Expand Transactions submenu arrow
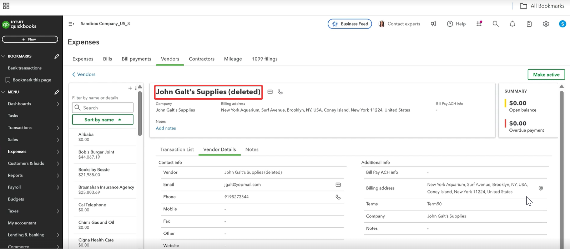Image resolution: width=570 pixels, height=249 pixels. 58,128
